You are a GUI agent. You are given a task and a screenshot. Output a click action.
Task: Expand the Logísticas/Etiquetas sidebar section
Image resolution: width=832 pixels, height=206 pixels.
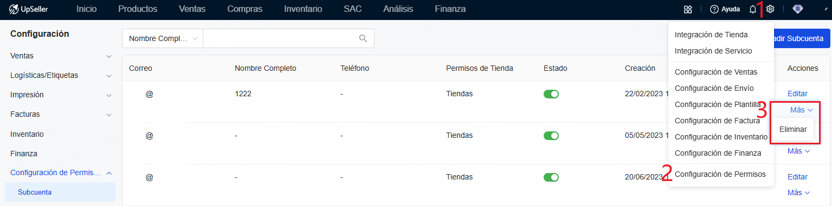click(61, 75)
